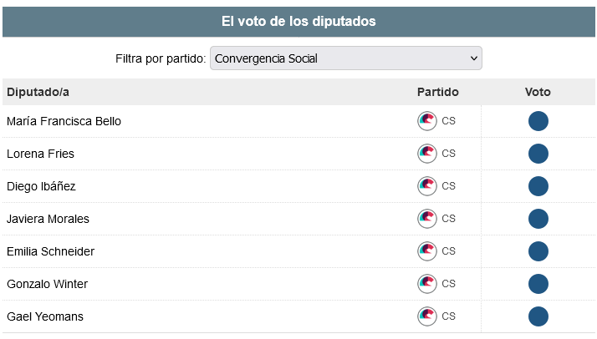Select deputy name Gonzalo Winter

[x=48, y=284]
